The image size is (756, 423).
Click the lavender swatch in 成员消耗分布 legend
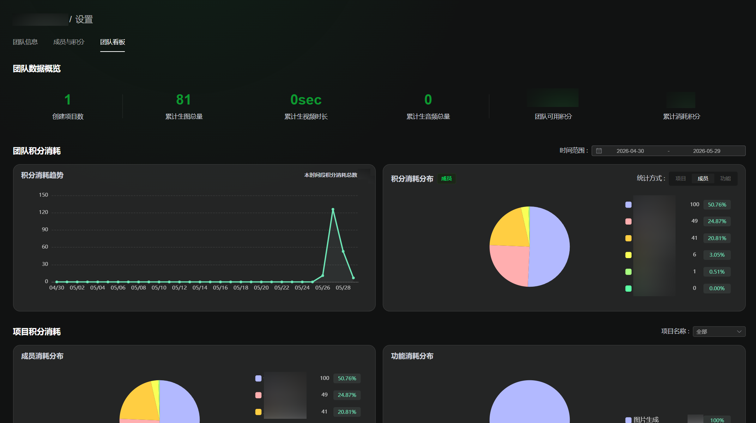pos(258,379)
